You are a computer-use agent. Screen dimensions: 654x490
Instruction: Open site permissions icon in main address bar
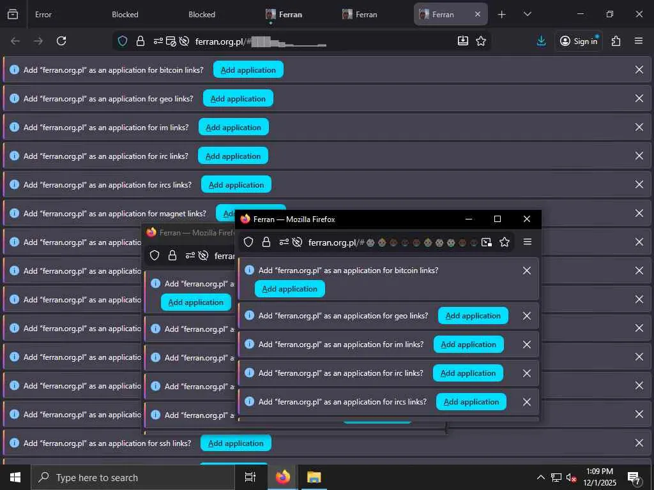point(158,41)
